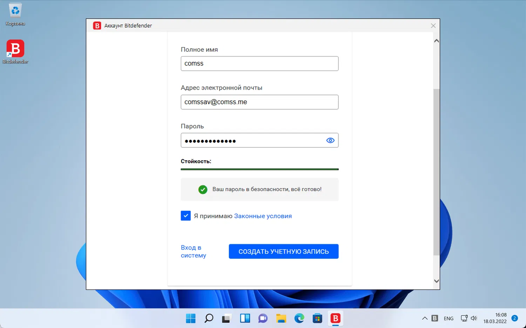The width and height of the screenshot is (526, 328).
Task: Open the notification count badge
Action: click(x=515, y=318)
